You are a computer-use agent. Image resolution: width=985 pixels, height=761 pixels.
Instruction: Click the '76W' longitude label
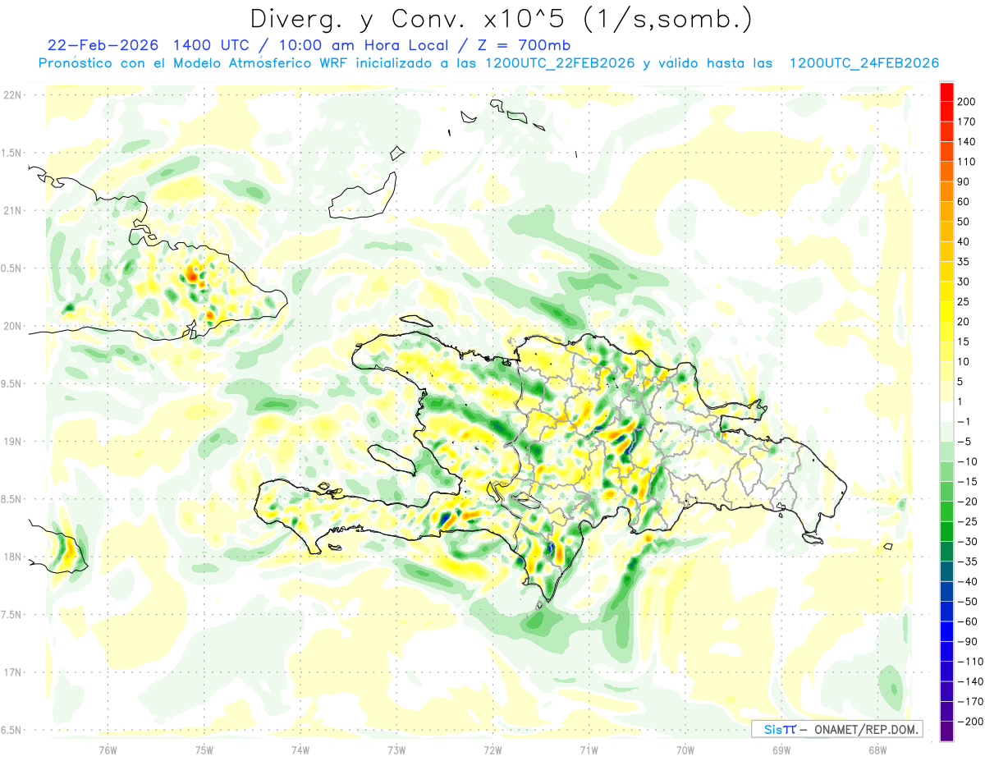coord(108,749)
